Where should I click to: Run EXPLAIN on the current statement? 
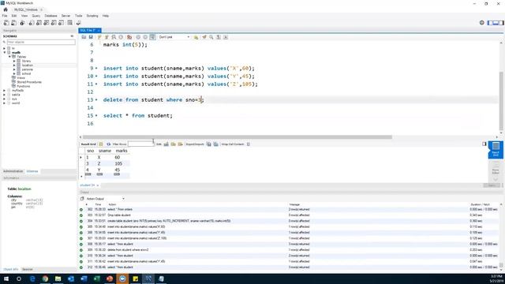(x=114, y=37)
